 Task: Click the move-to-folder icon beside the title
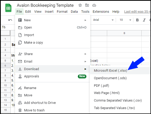87,5
